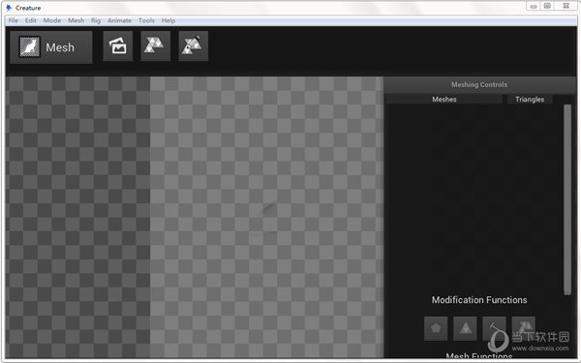Click the triangle icon under Modification Functions
The height and width of the screenshot is (363, 581).
pyautogui.click(x=465, y=328)
